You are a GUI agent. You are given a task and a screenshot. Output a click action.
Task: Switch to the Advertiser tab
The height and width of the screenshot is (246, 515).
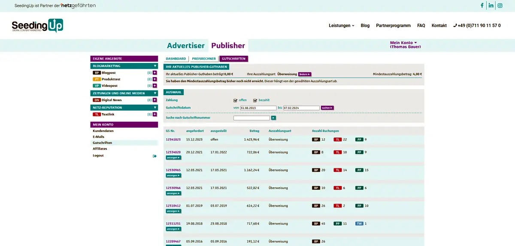pos(185,45)
